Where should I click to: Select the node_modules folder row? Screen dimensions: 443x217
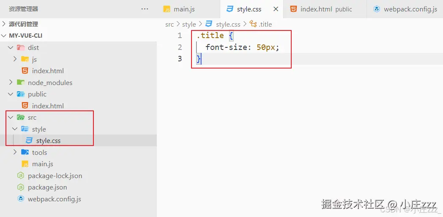pyautogui.click(x=78, y=82)
